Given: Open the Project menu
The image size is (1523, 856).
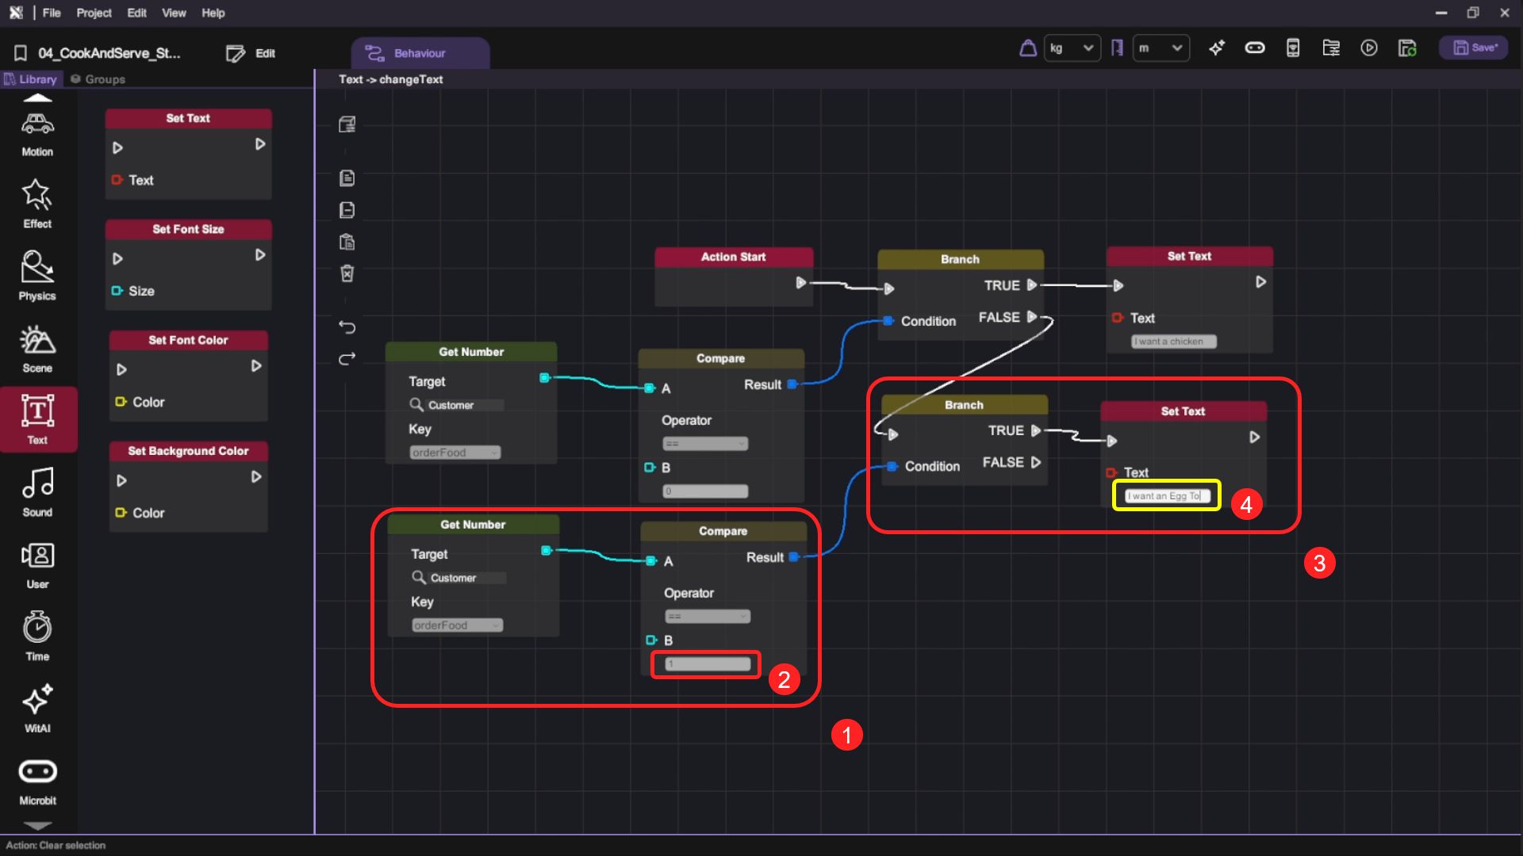Looking at the screenshot, I should (94, 13).
